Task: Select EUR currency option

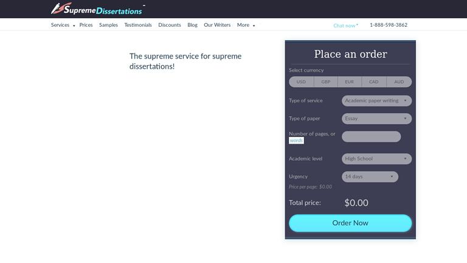Action: [x=350, y=82]
